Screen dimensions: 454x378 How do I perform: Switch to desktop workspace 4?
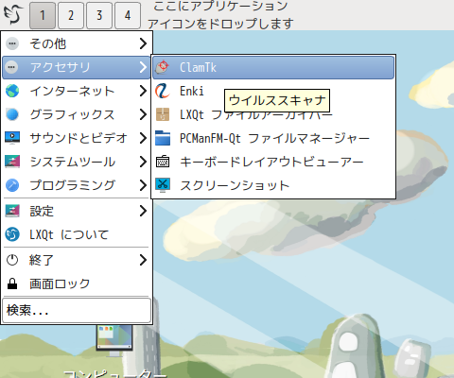[x=128, y=15]
